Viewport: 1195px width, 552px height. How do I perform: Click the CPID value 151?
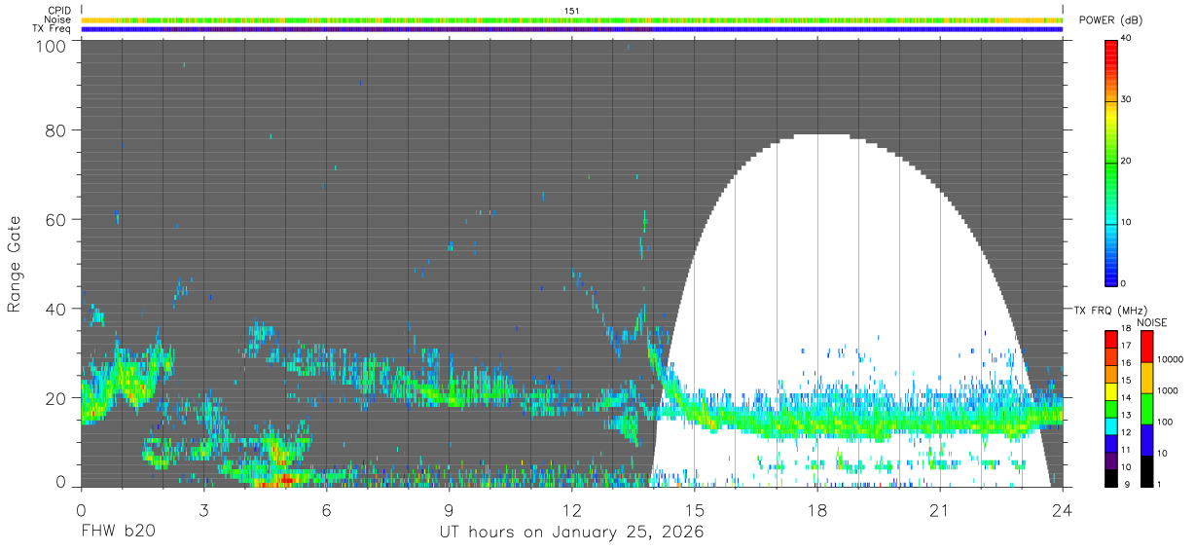[x=572, y=10]
